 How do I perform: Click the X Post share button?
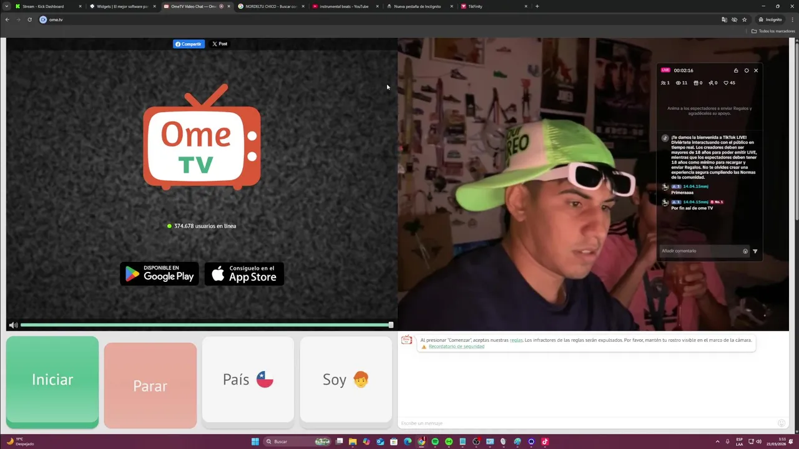(219, 44)
